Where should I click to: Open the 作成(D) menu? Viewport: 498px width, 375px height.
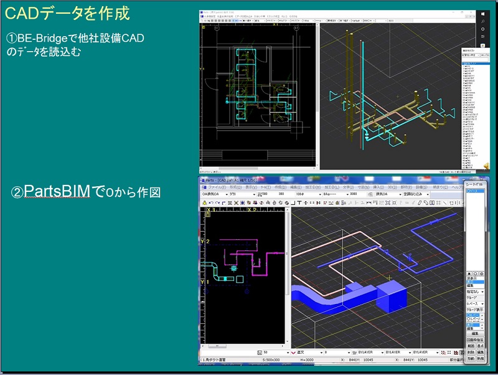coord(281,187)
